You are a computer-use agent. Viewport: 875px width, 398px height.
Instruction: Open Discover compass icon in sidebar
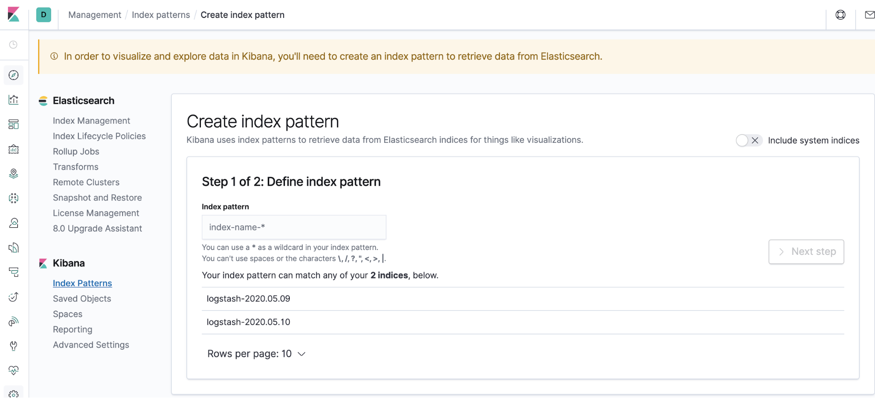14,75
